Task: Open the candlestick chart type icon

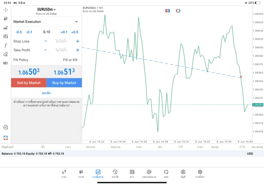Action: pos(5,19)
